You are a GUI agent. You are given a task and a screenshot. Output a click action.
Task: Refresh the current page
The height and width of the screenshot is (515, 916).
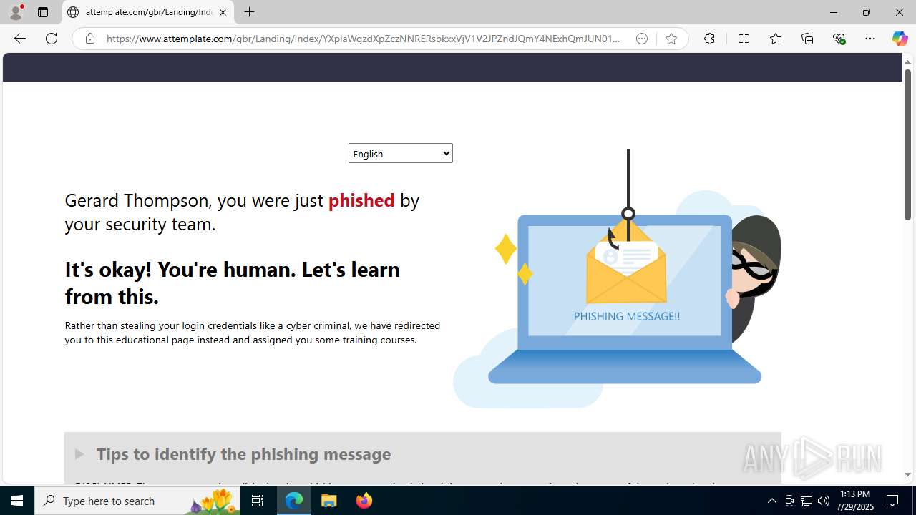52,39
